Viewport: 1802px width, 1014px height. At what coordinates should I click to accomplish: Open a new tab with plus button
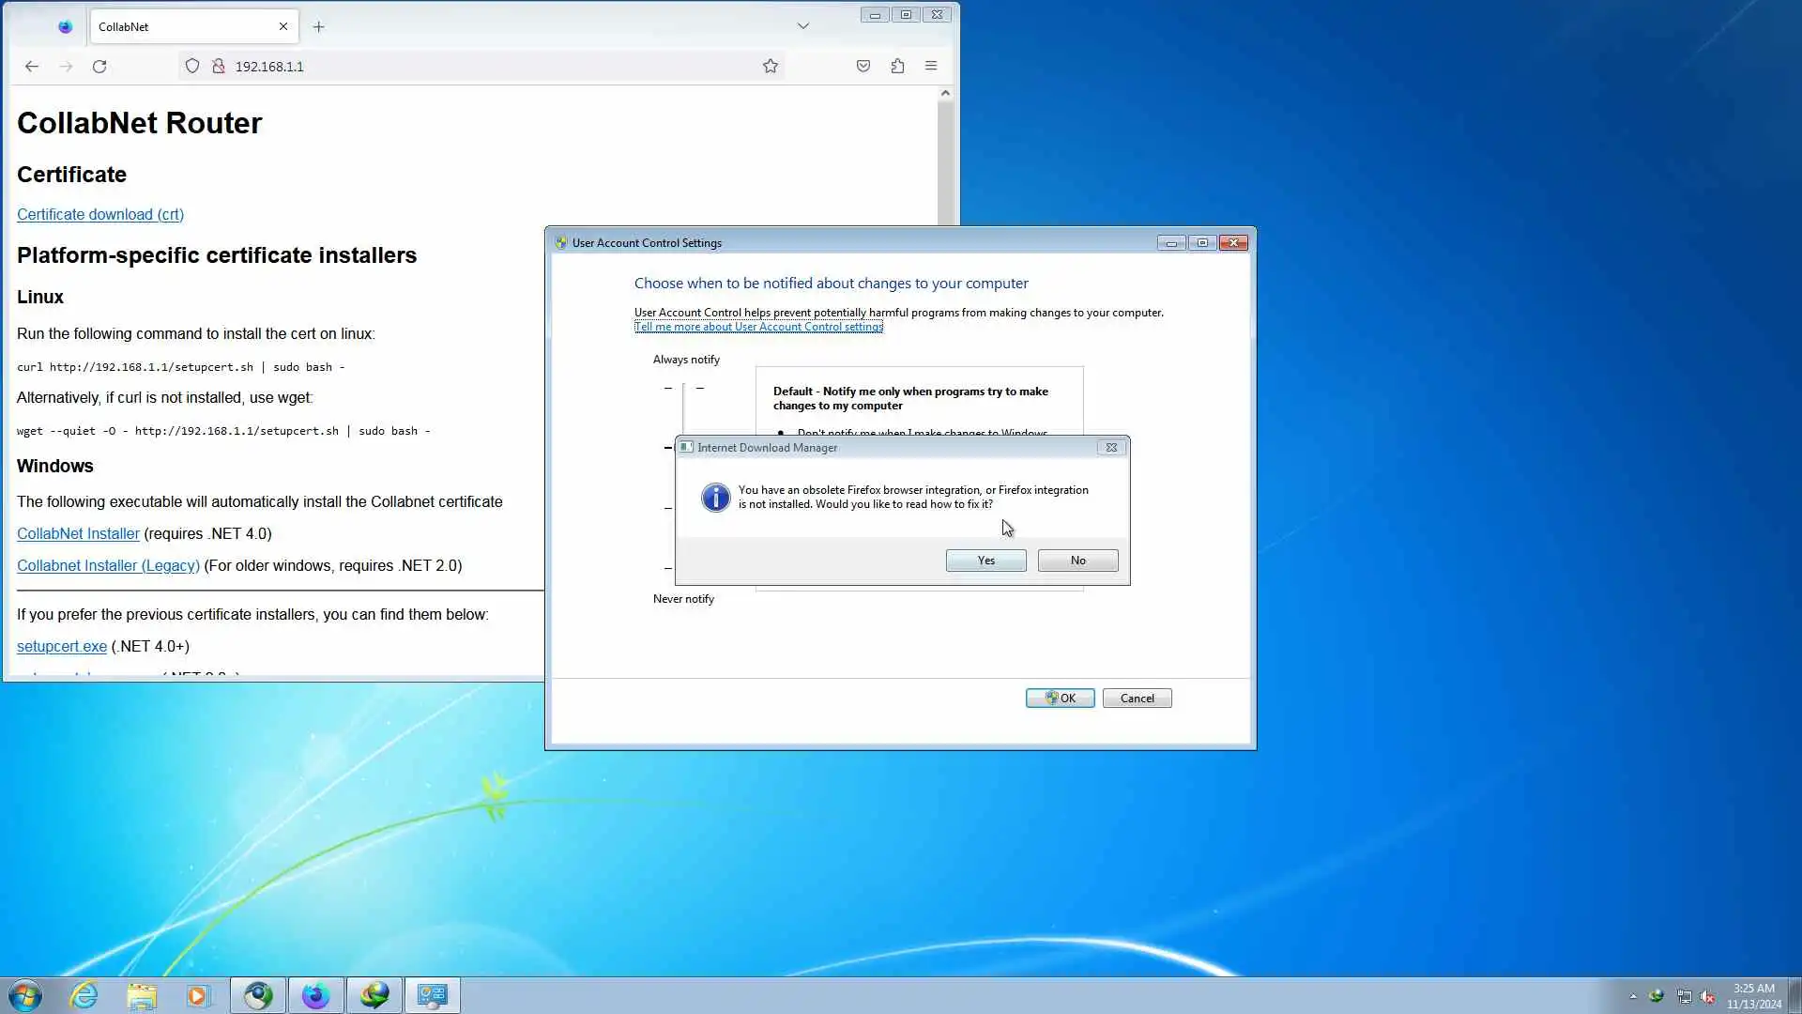pos(318,26)
